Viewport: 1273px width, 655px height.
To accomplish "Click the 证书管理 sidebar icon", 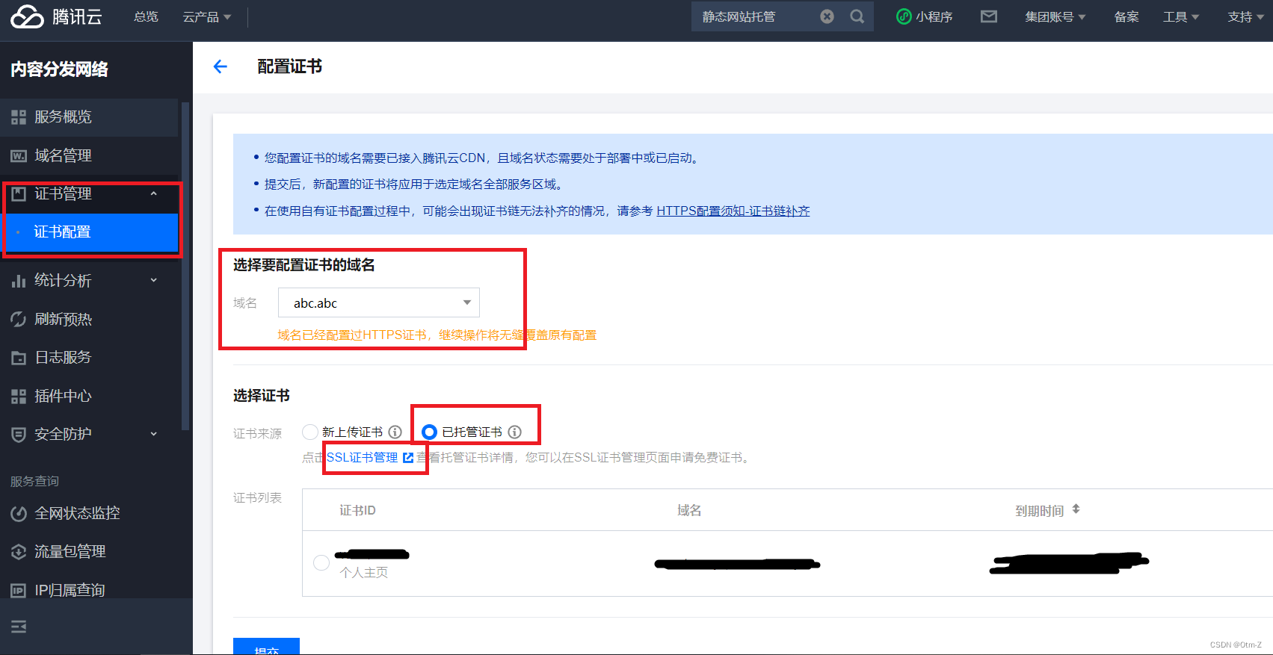I will [x=19, y=193].
